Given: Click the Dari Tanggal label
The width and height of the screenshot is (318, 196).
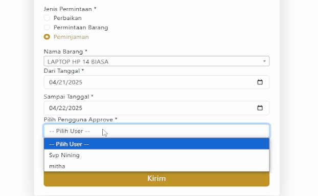Looking at the screenshot, I should pos(64,71).
